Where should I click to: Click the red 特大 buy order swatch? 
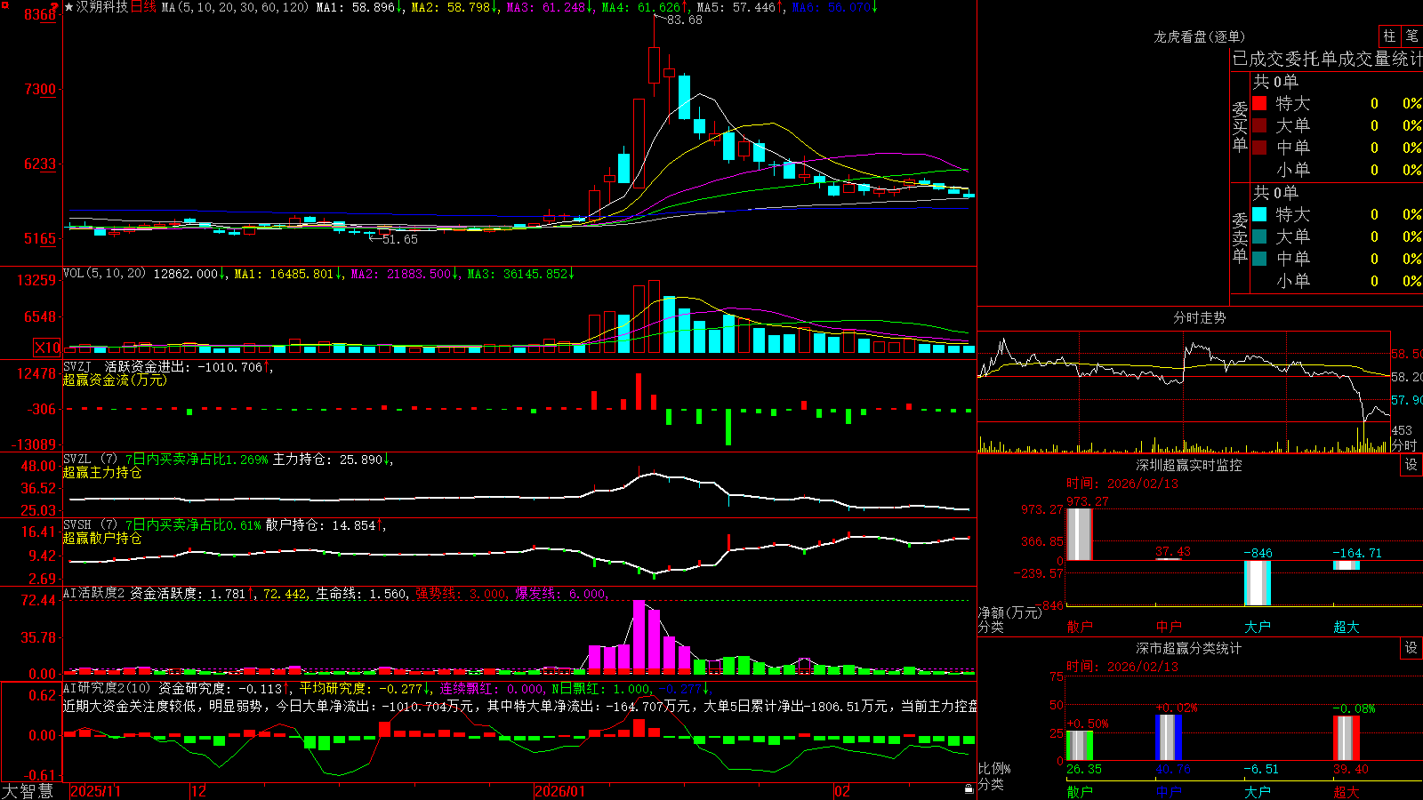point(1259,103)
